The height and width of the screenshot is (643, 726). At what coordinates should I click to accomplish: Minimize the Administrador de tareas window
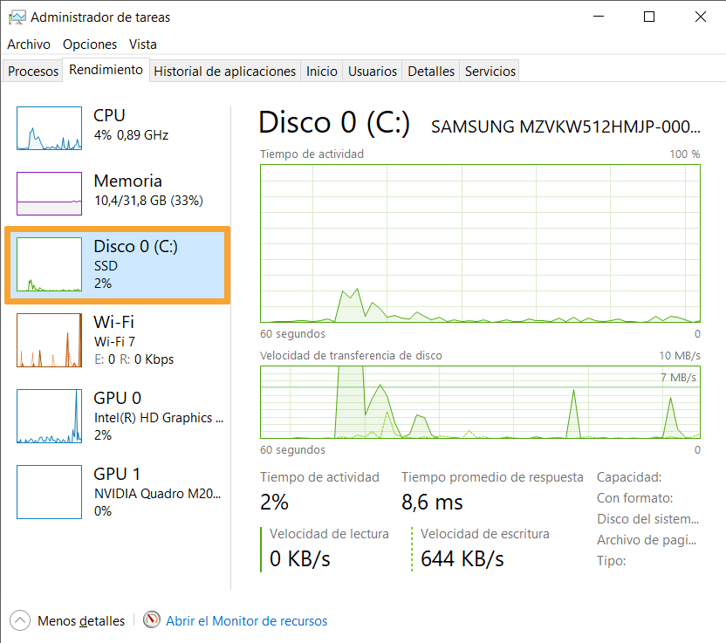[x=599, y=17]
